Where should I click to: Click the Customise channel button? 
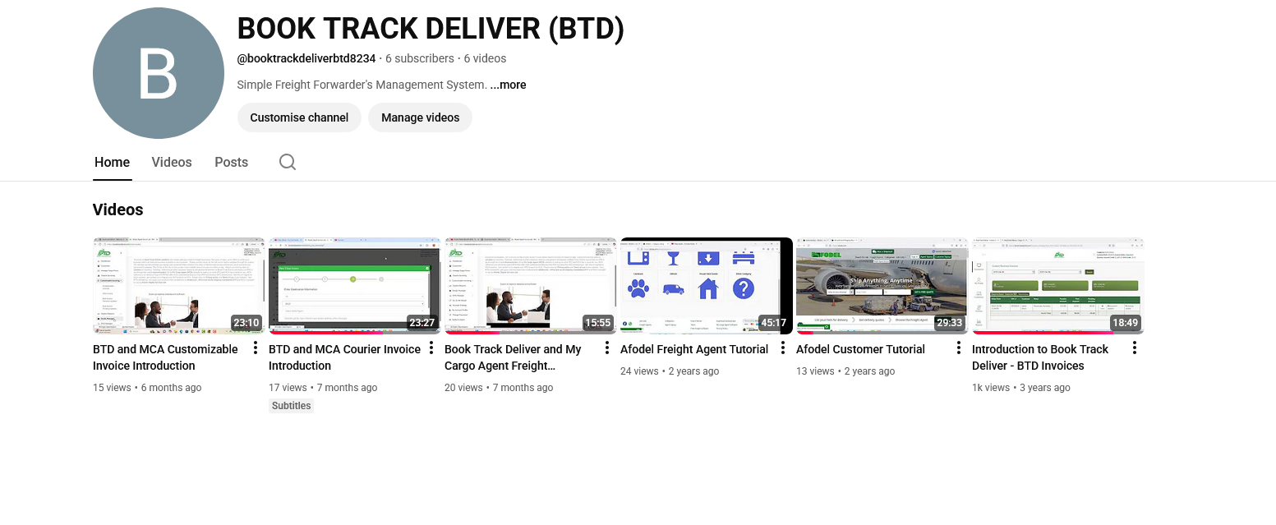click(299, 117)
